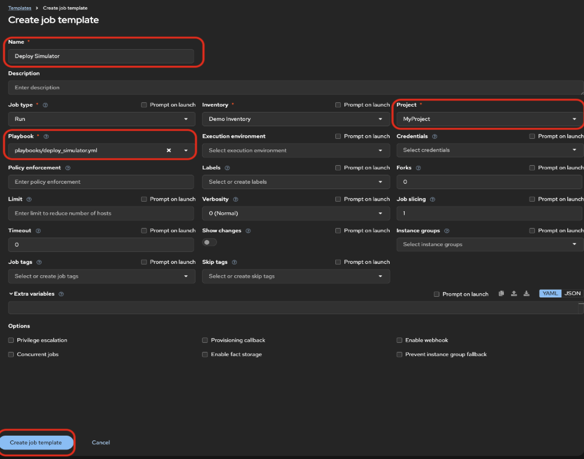Image resolution: width=584 pixels, height=459 pixels.
Task: Show help tooltip for Policy enforcement
Action: [68, 168]
